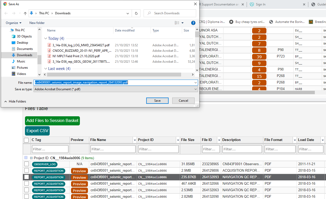
Task: Preview the file with ID 264129806
Action: point(79,171)
